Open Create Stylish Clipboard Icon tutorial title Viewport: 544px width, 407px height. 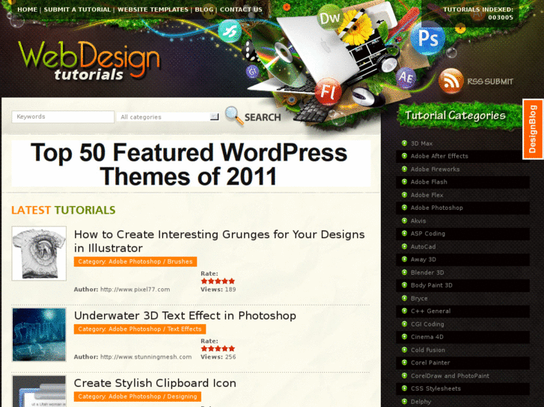pyautogui.click(x=155, y=383)
